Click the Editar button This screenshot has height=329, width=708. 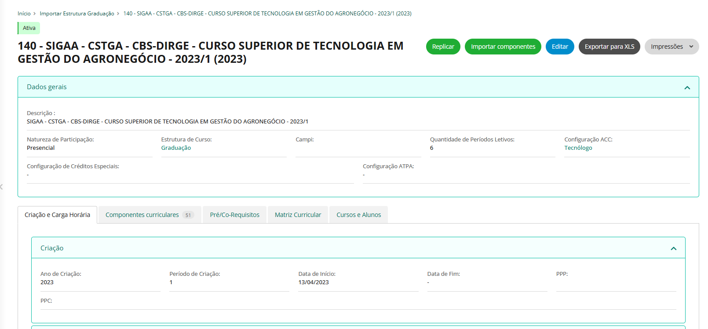pyautogui.click(x=560, y=47)
